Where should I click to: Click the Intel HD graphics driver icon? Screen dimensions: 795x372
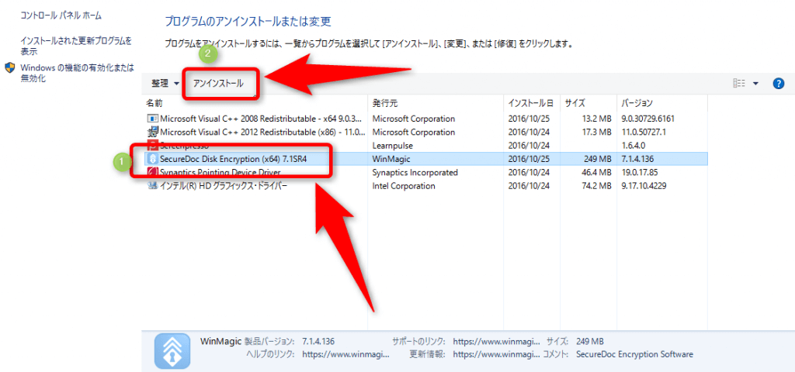(152, 186)
